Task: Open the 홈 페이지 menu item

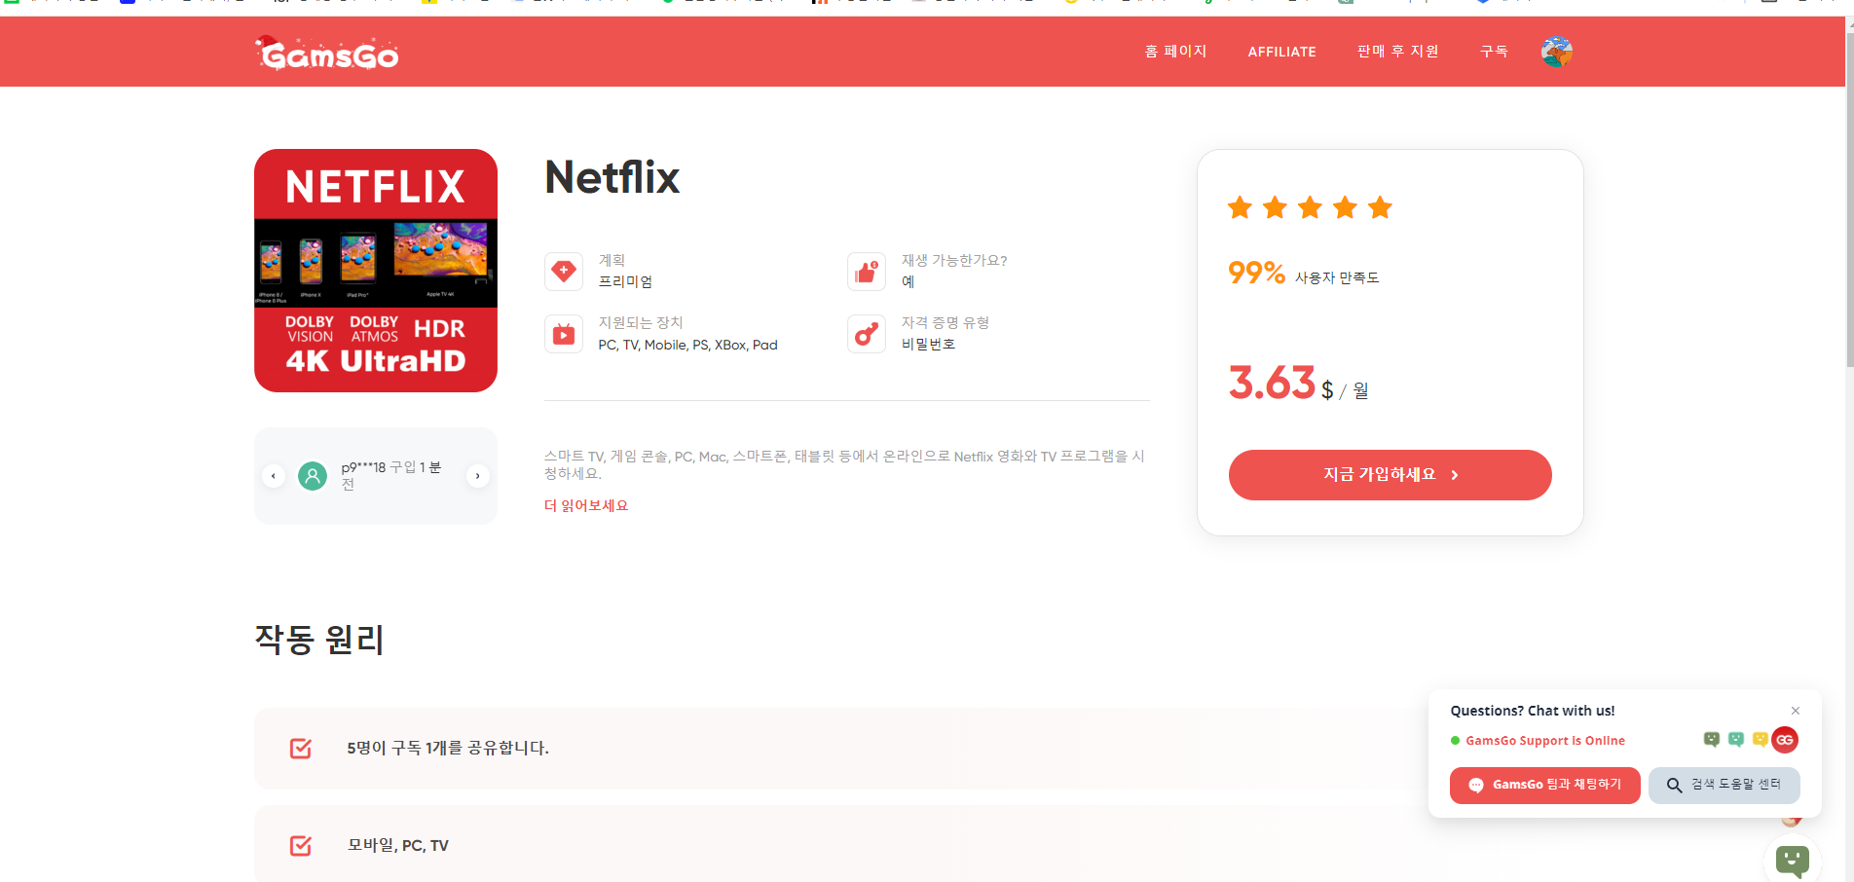Action: point(1175,52)
